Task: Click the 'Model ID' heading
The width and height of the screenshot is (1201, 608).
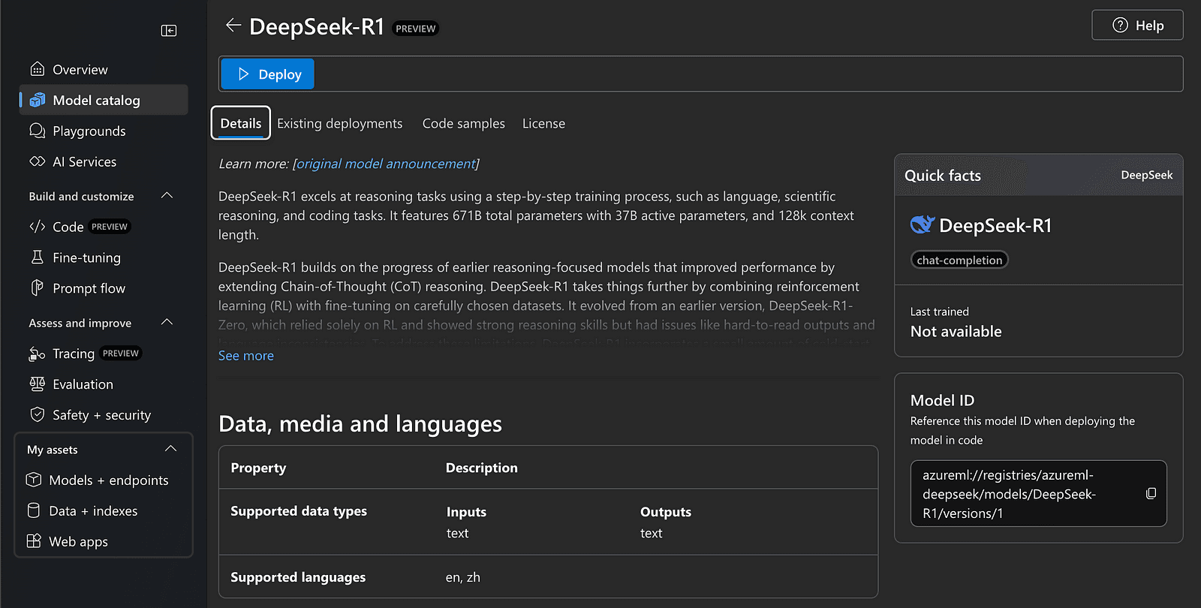Action: (x=943, y=400)
